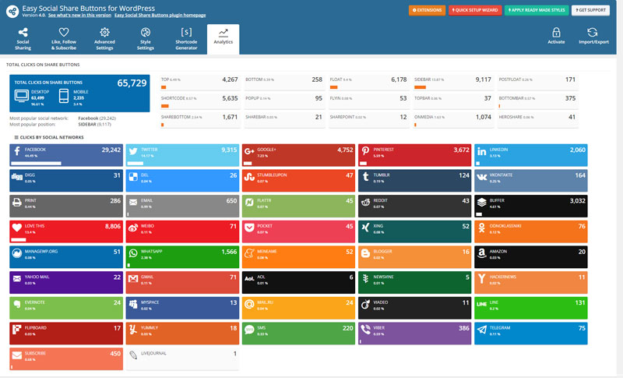Click the Love This heart icon
The width and height of the screenshot is (623, 378).
pos(16,228)
